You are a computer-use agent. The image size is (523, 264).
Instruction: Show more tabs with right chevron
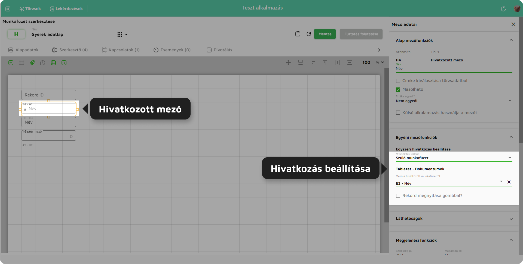click(379, 50)
